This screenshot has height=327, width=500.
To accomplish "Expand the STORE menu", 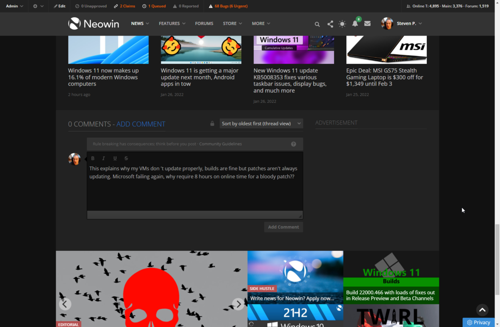I will tap(232, 23).
